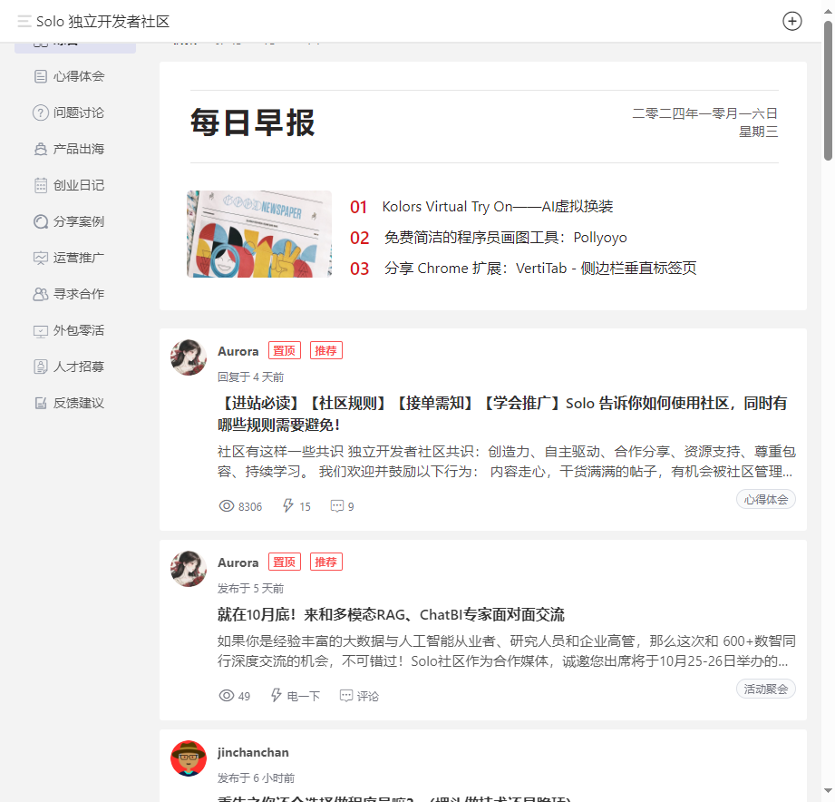Click the 评论 comment button

pos(359,696)
